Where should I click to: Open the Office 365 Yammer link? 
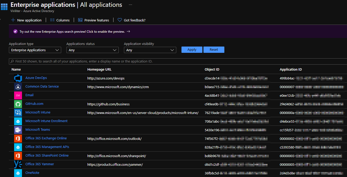click(40, 164)
